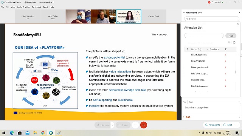Open Mail app from taskbar
242x136 pixels.
[28, 133]
